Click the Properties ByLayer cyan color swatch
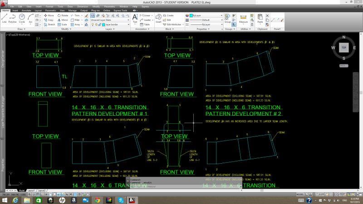 click(x=191, y=15)
